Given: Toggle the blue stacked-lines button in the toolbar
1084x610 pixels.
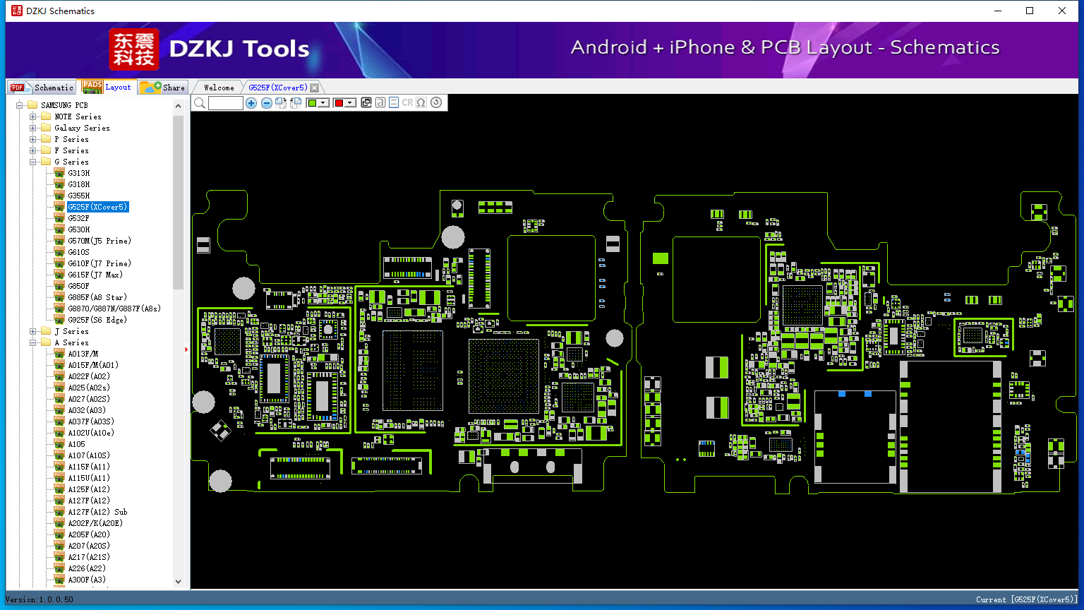Looking at the screenshot, I should [394, 103].
